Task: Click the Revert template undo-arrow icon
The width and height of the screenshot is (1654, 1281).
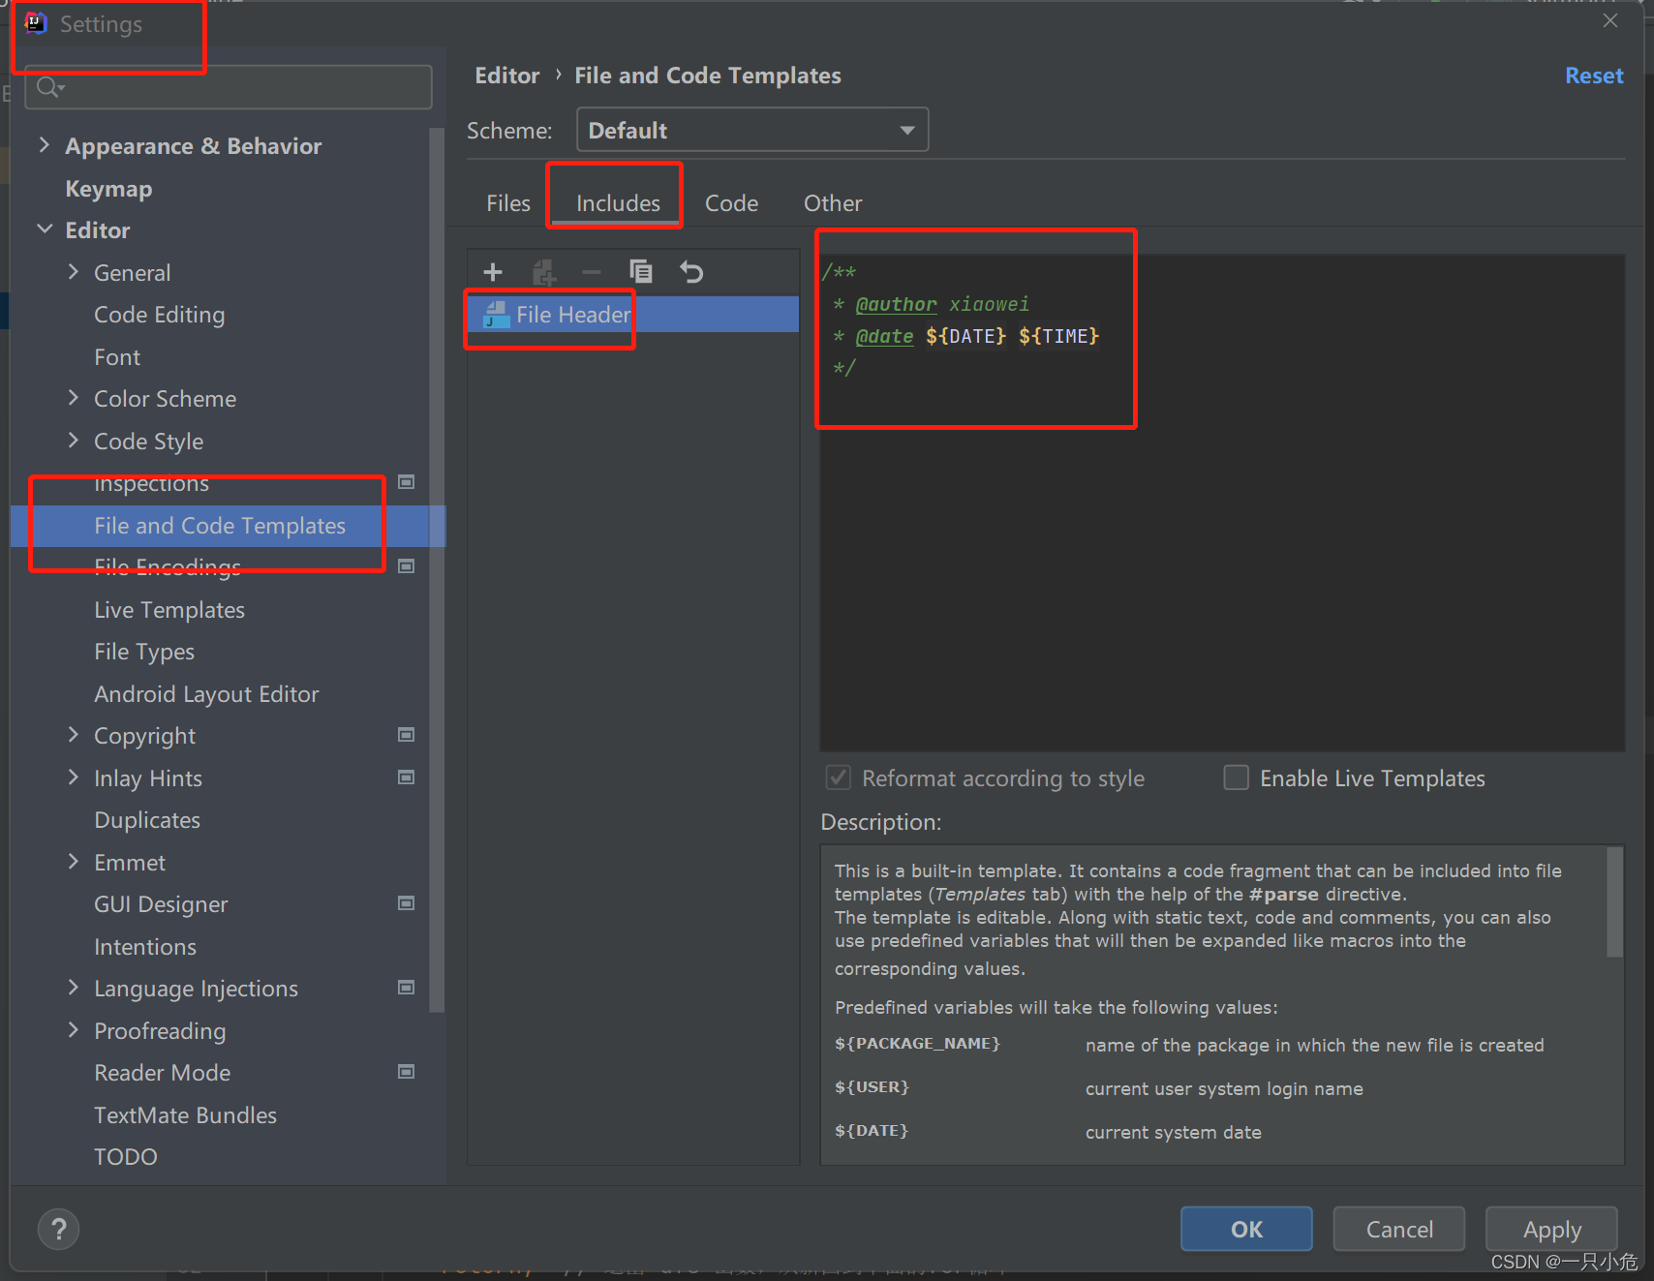Action: click(x=691, y=272)
